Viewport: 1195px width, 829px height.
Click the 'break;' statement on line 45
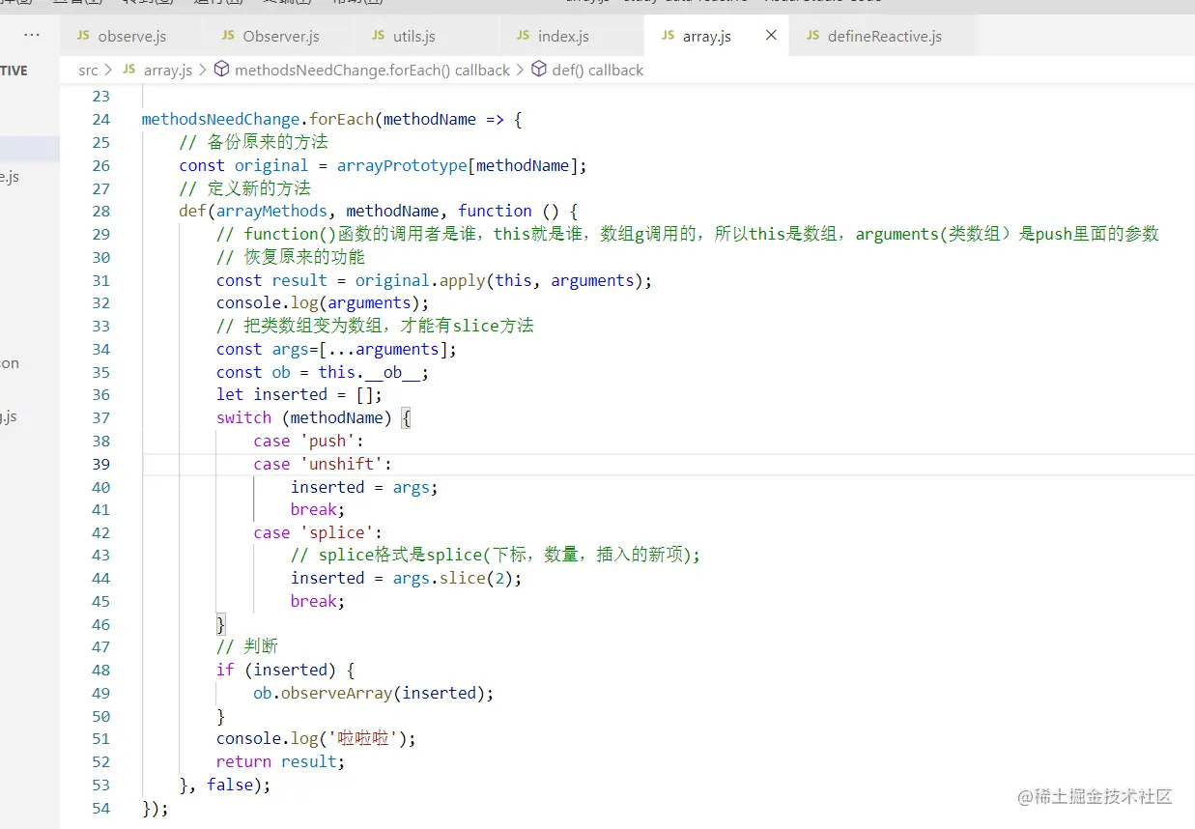coord(318,601)
